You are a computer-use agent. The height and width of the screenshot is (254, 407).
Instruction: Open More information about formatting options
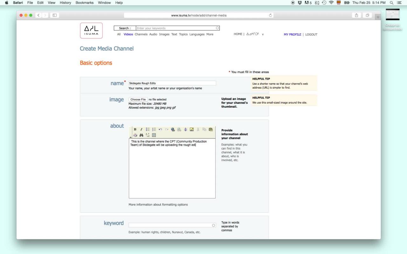tap(158, 204)
